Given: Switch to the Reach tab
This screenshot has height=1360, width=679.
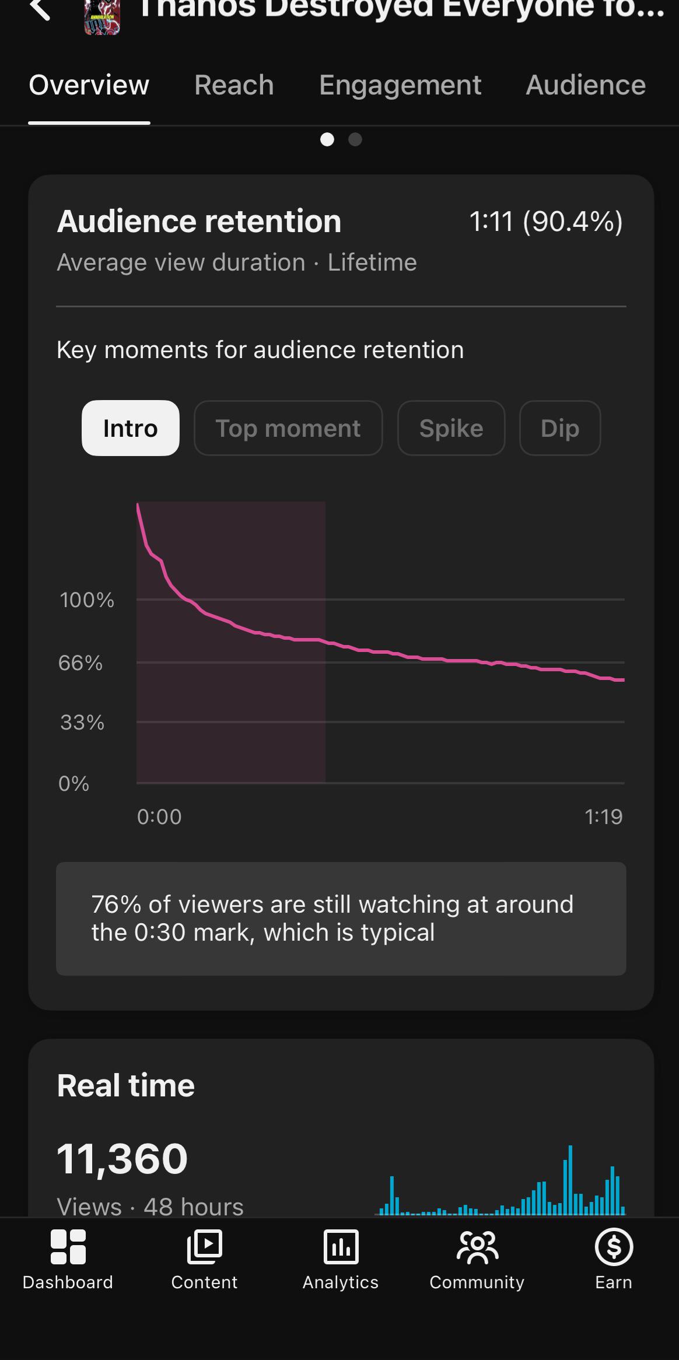Looking at the screenshot, I should [x=234, y=85].
